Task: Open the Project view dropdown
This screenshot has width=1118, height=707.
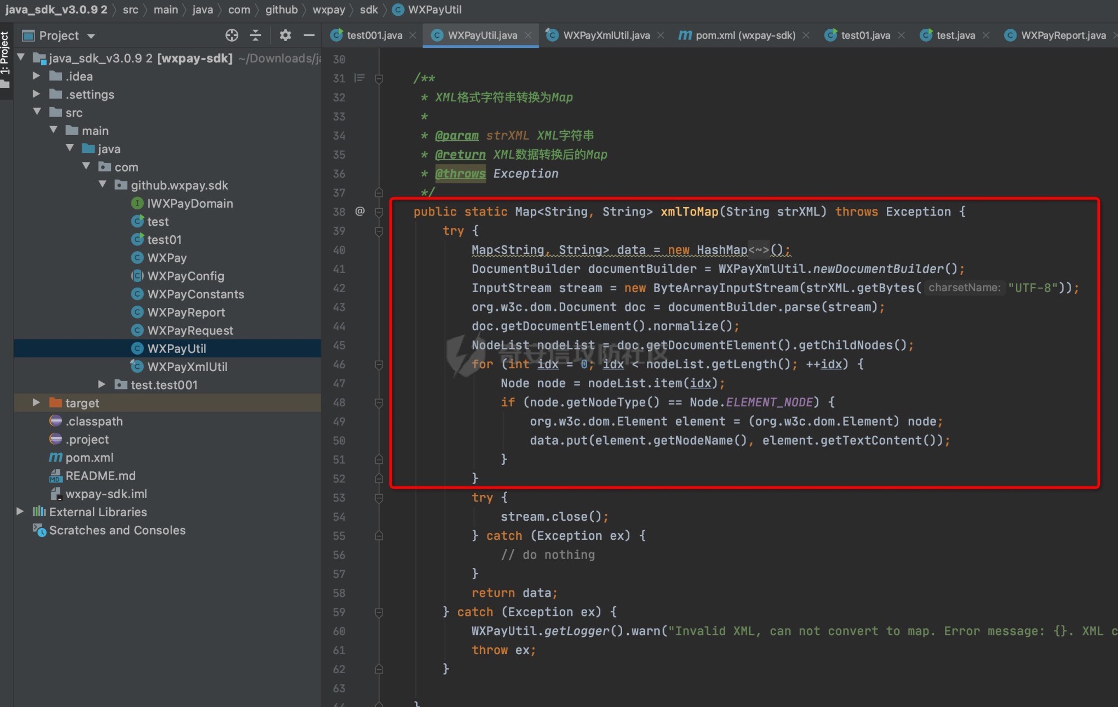Action: pos(91,36)
